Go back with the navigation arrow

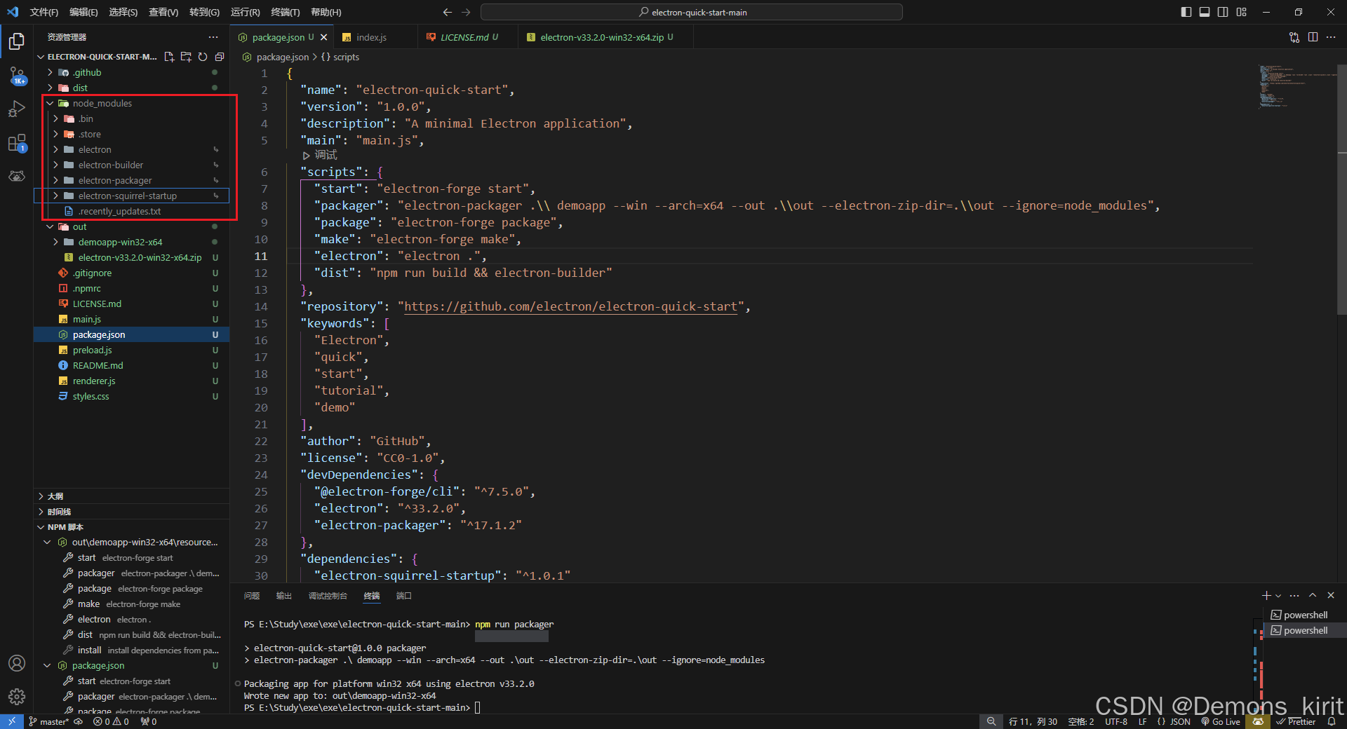tap(448, 12)
